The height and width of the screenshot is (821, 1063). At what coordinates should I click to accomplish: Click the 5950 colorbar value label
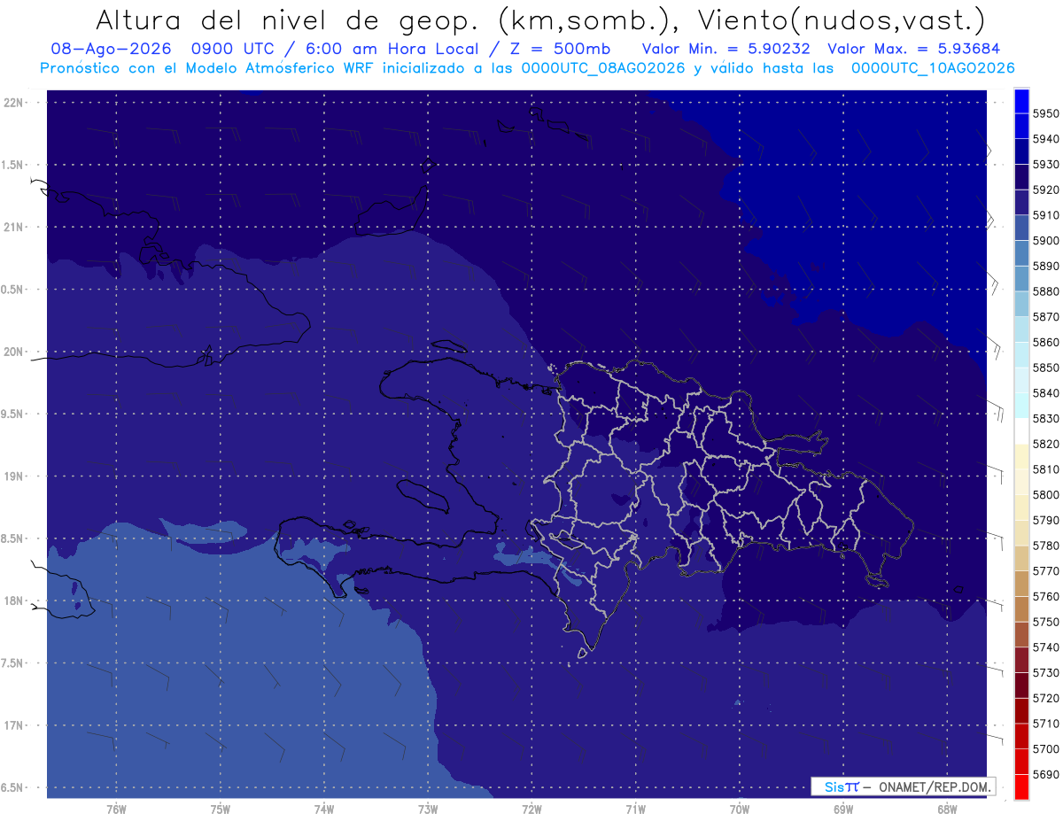click(x=1046, y=113)
